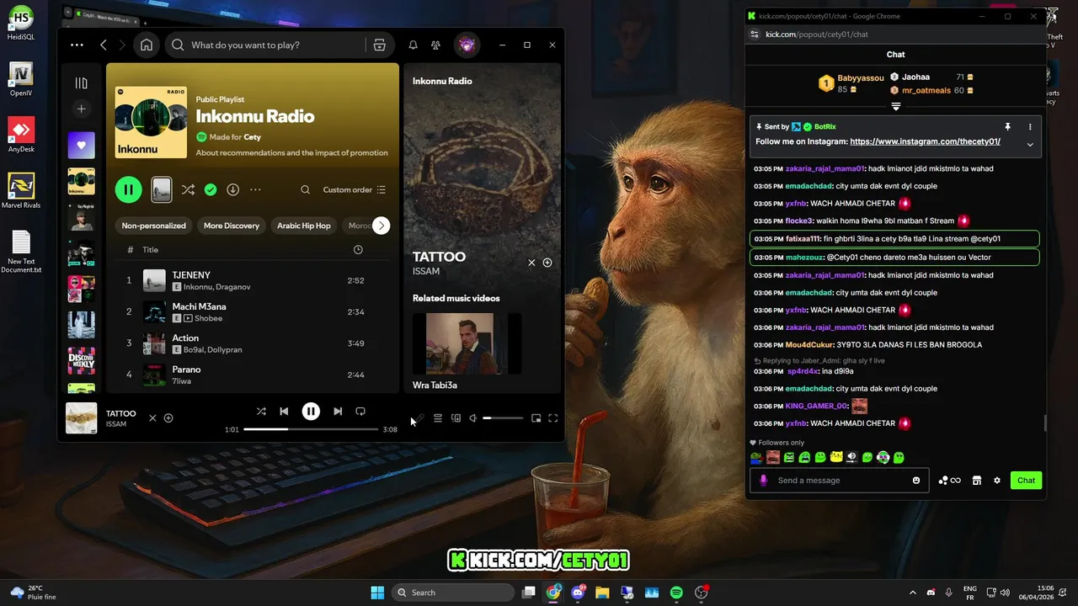Image resolution: width=1078 pixels, height=606 pixels.
Task: Select More Discovery filter chip
Action: coord(232,226)
